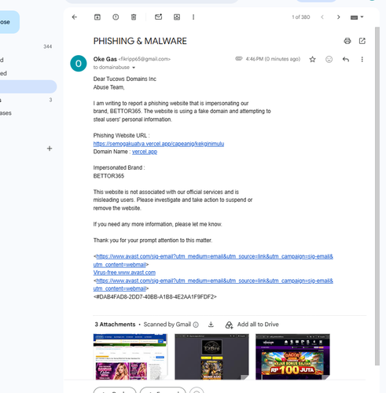The width and height of the screenshot is (386, 393).
Task: Click the second avast sig-email link
Action: pos(213,285)
